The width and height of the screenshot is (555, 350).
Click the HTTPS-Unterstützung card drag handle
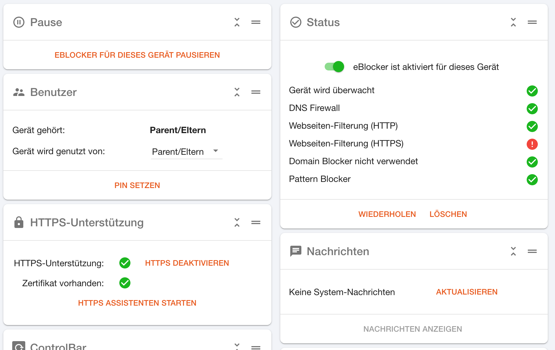pyautogui.click(x=256, y=222)
